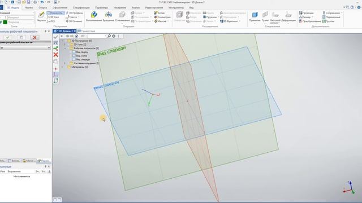This screenshot has width=362, height=203.
Task: Click the home icon in model tree toolbar
Action: click(76, 36)
